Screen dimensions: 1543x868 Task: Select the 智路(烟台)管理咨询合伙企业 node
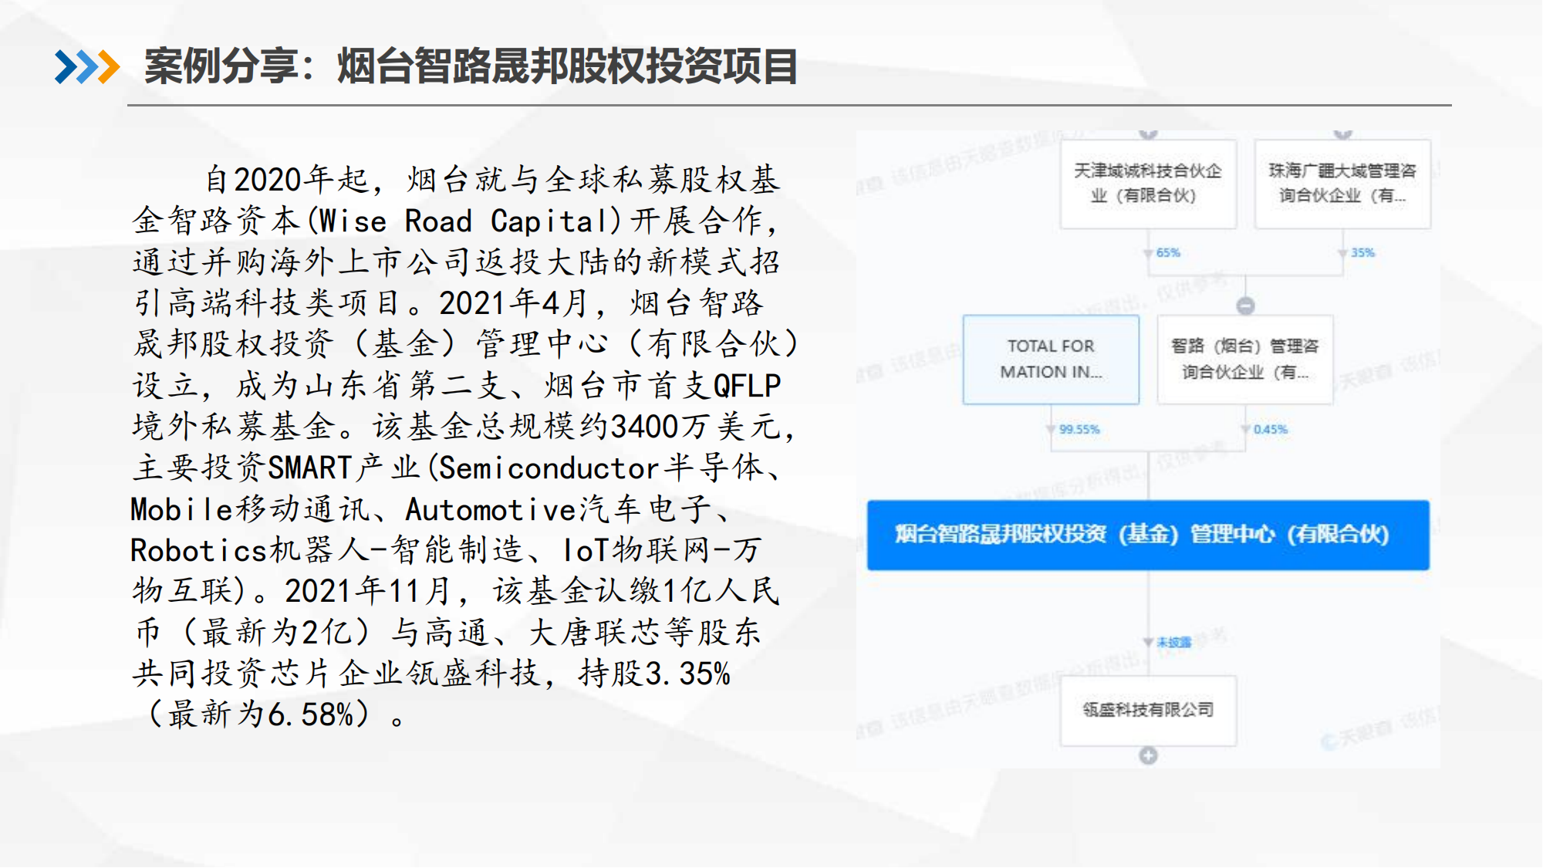[1245, 360]
